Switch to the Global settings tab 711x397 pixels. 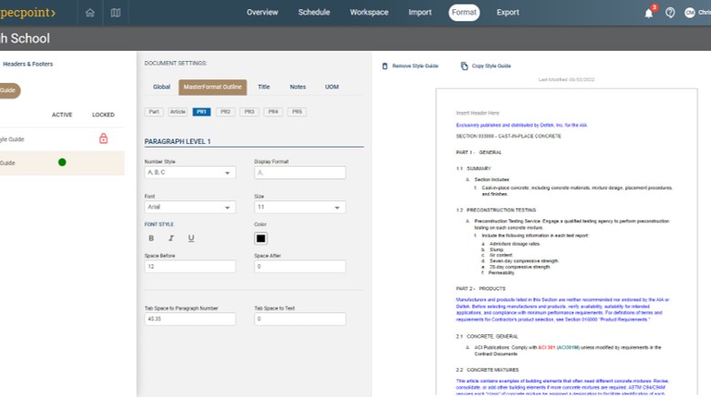click(162, 87)
